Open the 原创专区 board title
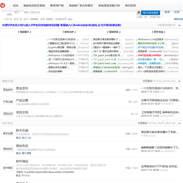Image resolution: width=183 pixels, height=183 pixels. pos(22,146)
